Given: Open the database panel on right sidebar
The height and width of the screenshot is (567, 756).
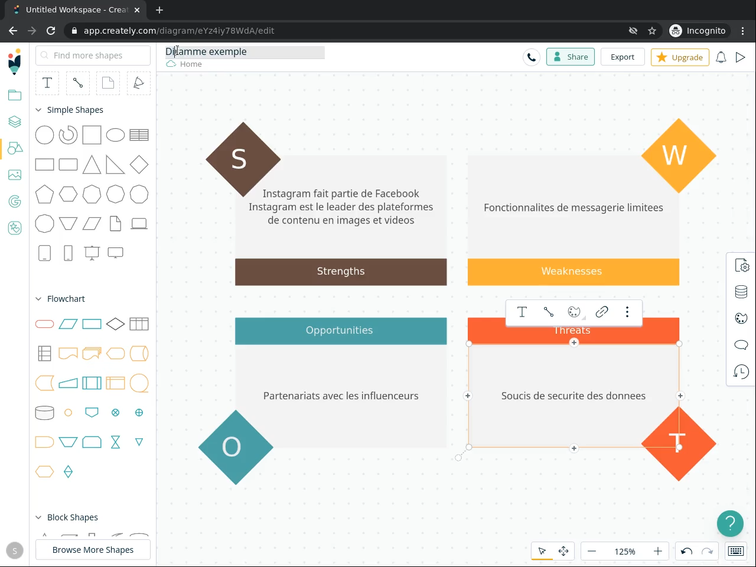Looking at the screenshot, I should click(741, 292).
